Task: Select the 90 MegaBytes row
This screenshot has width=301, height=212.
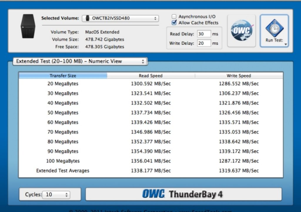Action: (151, 151)
